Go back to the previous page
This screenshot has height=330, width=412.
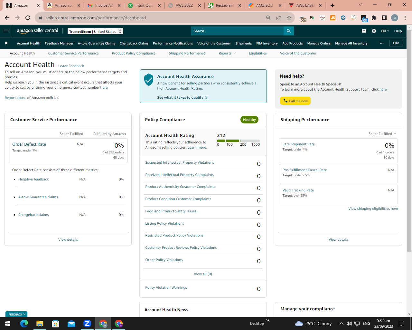[x=7, y=18]
